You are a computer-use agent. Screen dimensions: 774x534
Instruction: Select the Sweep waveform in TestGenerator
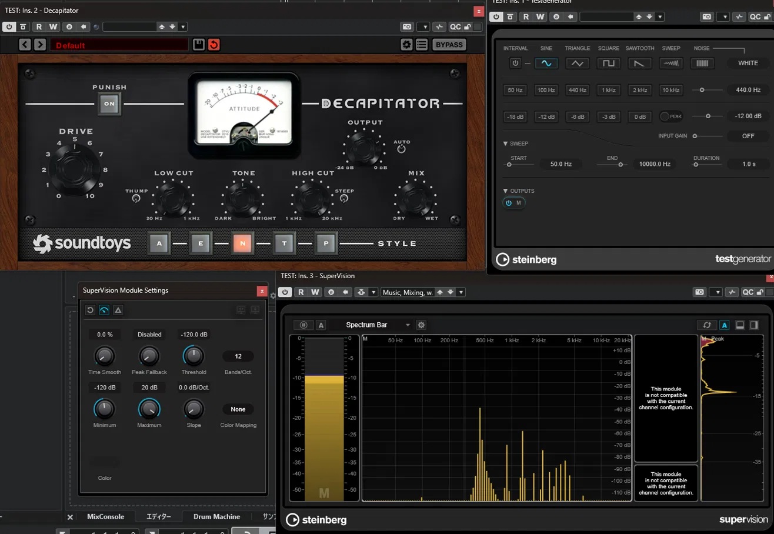670,63
